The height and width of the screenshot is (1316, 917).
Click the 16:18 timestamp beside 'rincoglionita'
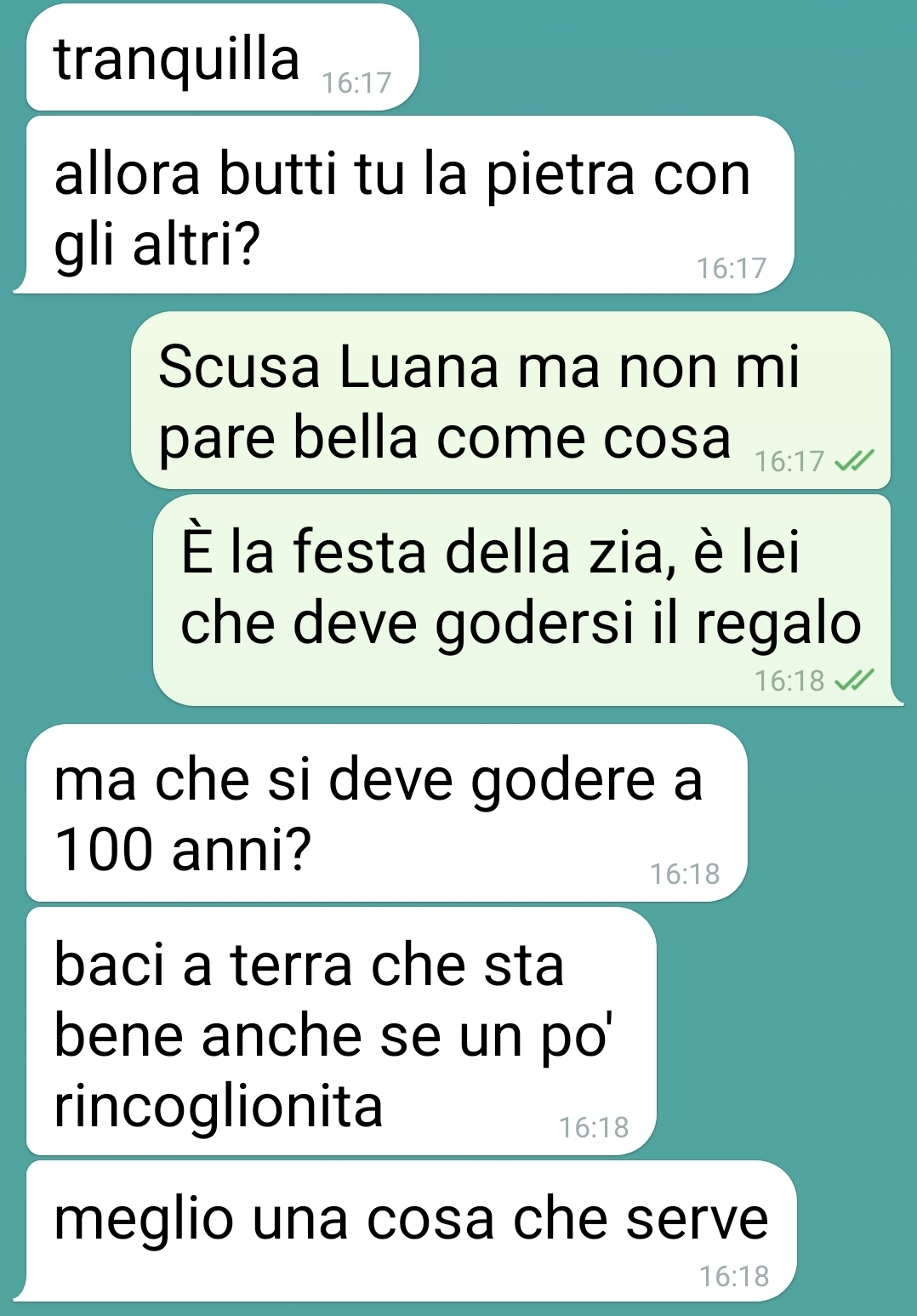tap(594, 1127)
